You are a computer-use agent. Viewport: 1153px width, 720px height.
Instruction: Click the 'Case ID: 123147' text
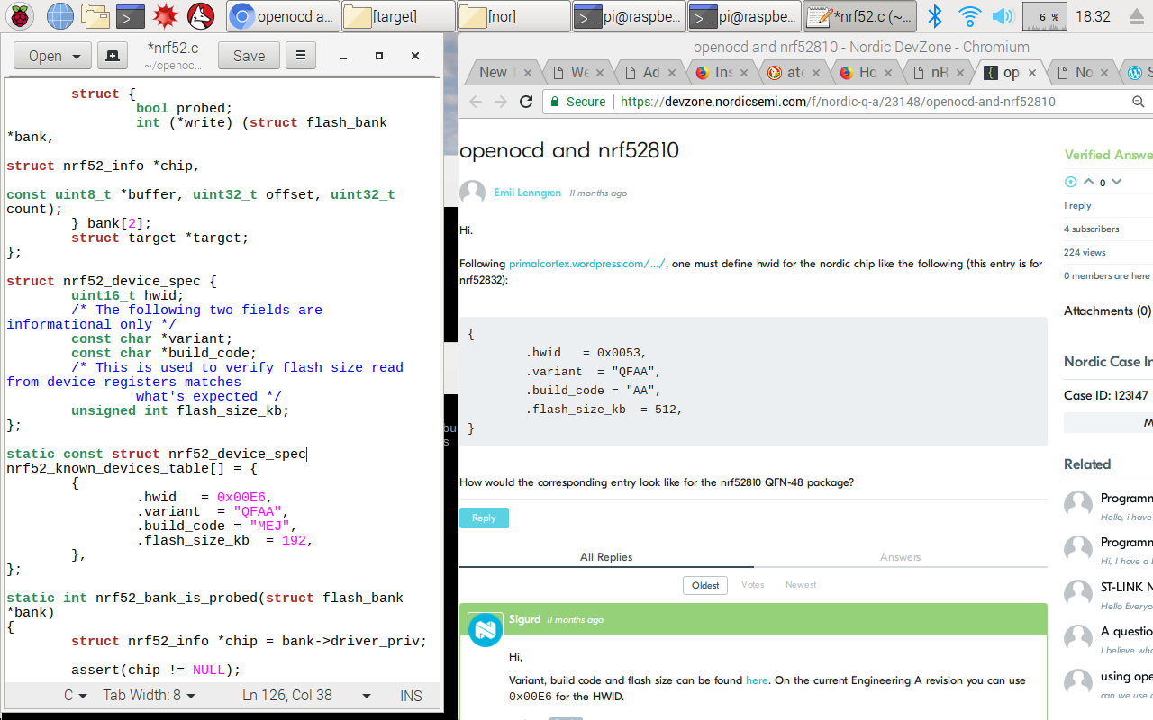click(1105, 395)
